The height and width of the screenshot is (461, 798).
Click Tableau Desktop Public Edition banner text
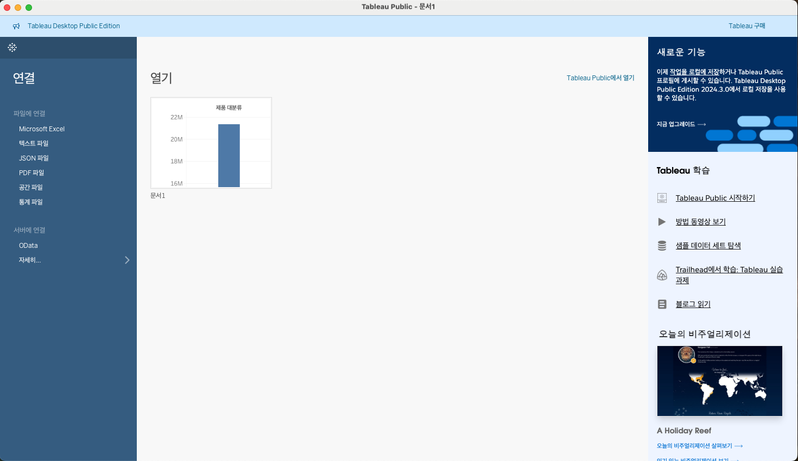(74, 26)
